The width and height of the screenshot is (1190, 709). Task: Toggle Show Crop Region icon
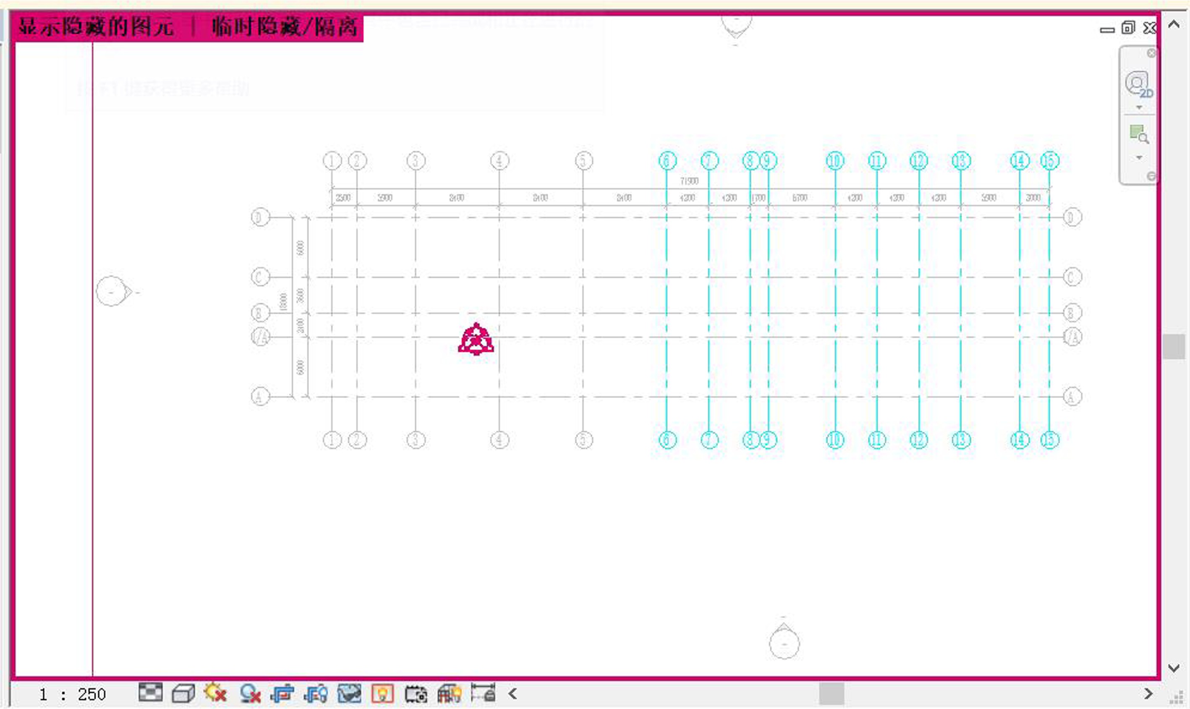[x=315, y=694]
